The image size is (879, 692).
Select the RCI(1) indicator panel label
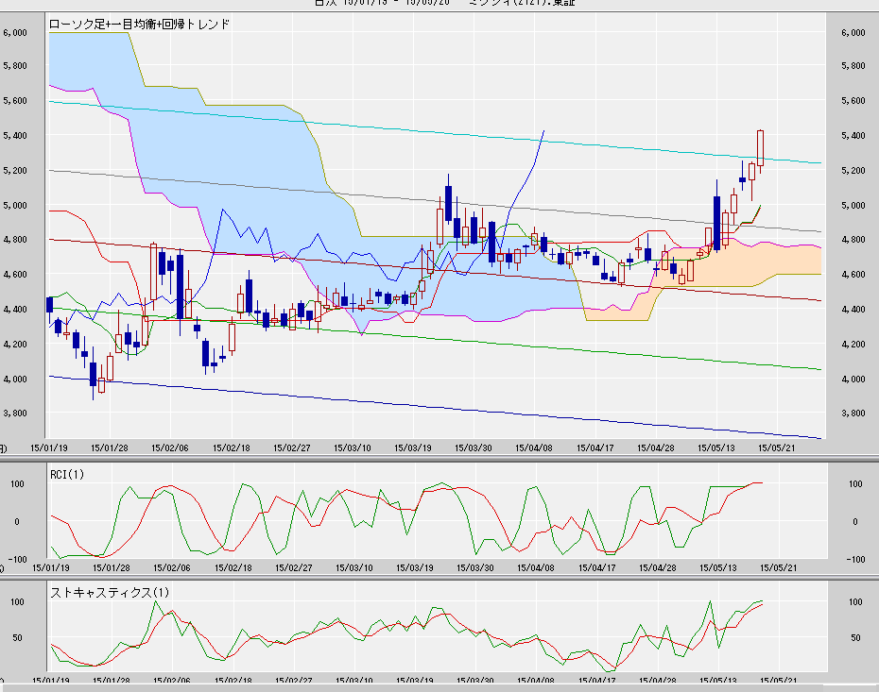(x=67, y=474)
